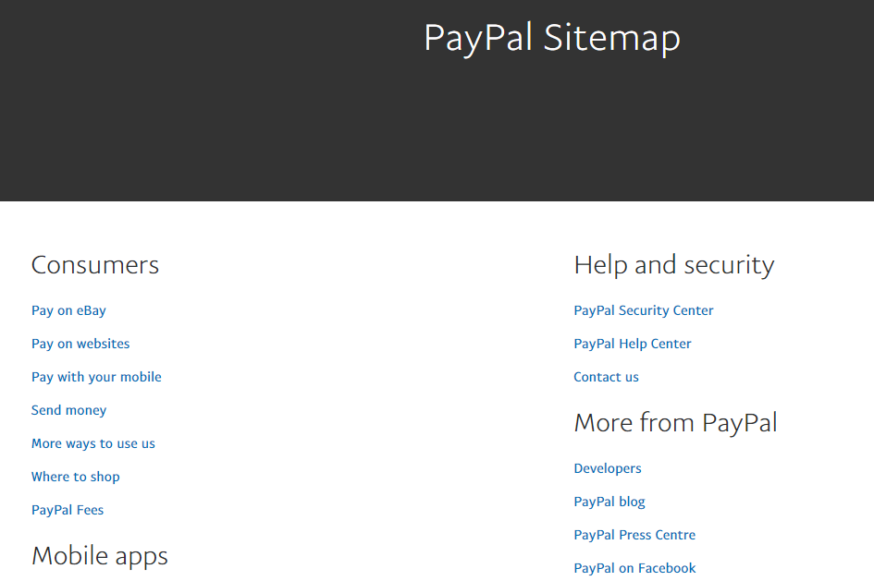Select Pay with your mobile
This screenshot has height=581, width=874.
(96, 377)
